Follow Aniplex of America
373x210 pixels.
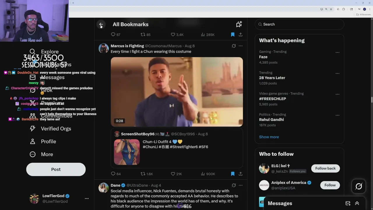(330, 185)
